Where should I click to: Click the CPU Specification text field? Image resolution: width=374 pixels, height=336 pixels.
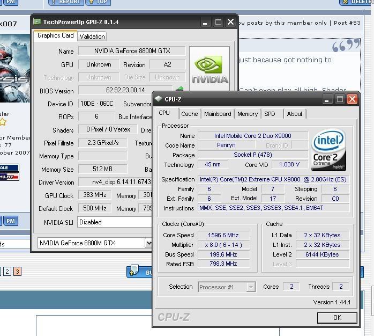point(273,179)
